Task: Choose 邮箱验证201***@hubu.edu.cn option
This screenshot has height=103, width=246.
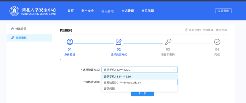Action: point(139,83)
